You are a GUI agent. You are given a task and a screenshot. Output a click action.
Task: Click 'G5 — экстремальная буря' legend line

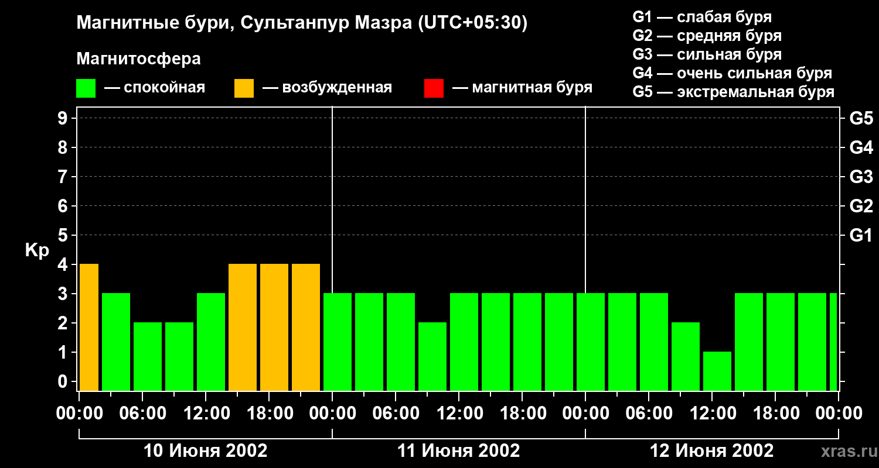(734, 92)
